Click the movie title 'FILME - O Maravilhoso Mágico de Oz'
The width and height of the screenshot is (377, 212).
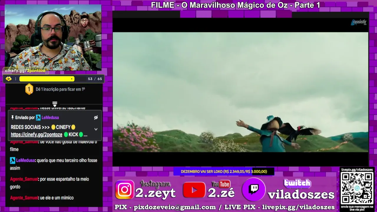[x=235, y=5]
